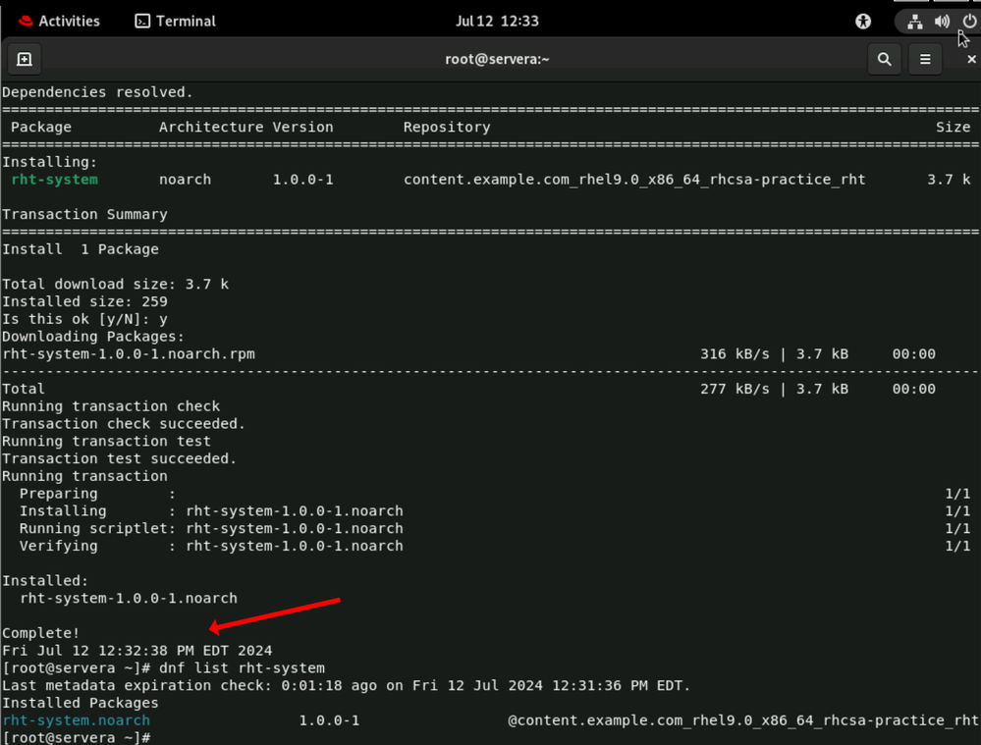Click the Complete! message line
This screenshot has height=745, width=981.
[x=41, y=633]
